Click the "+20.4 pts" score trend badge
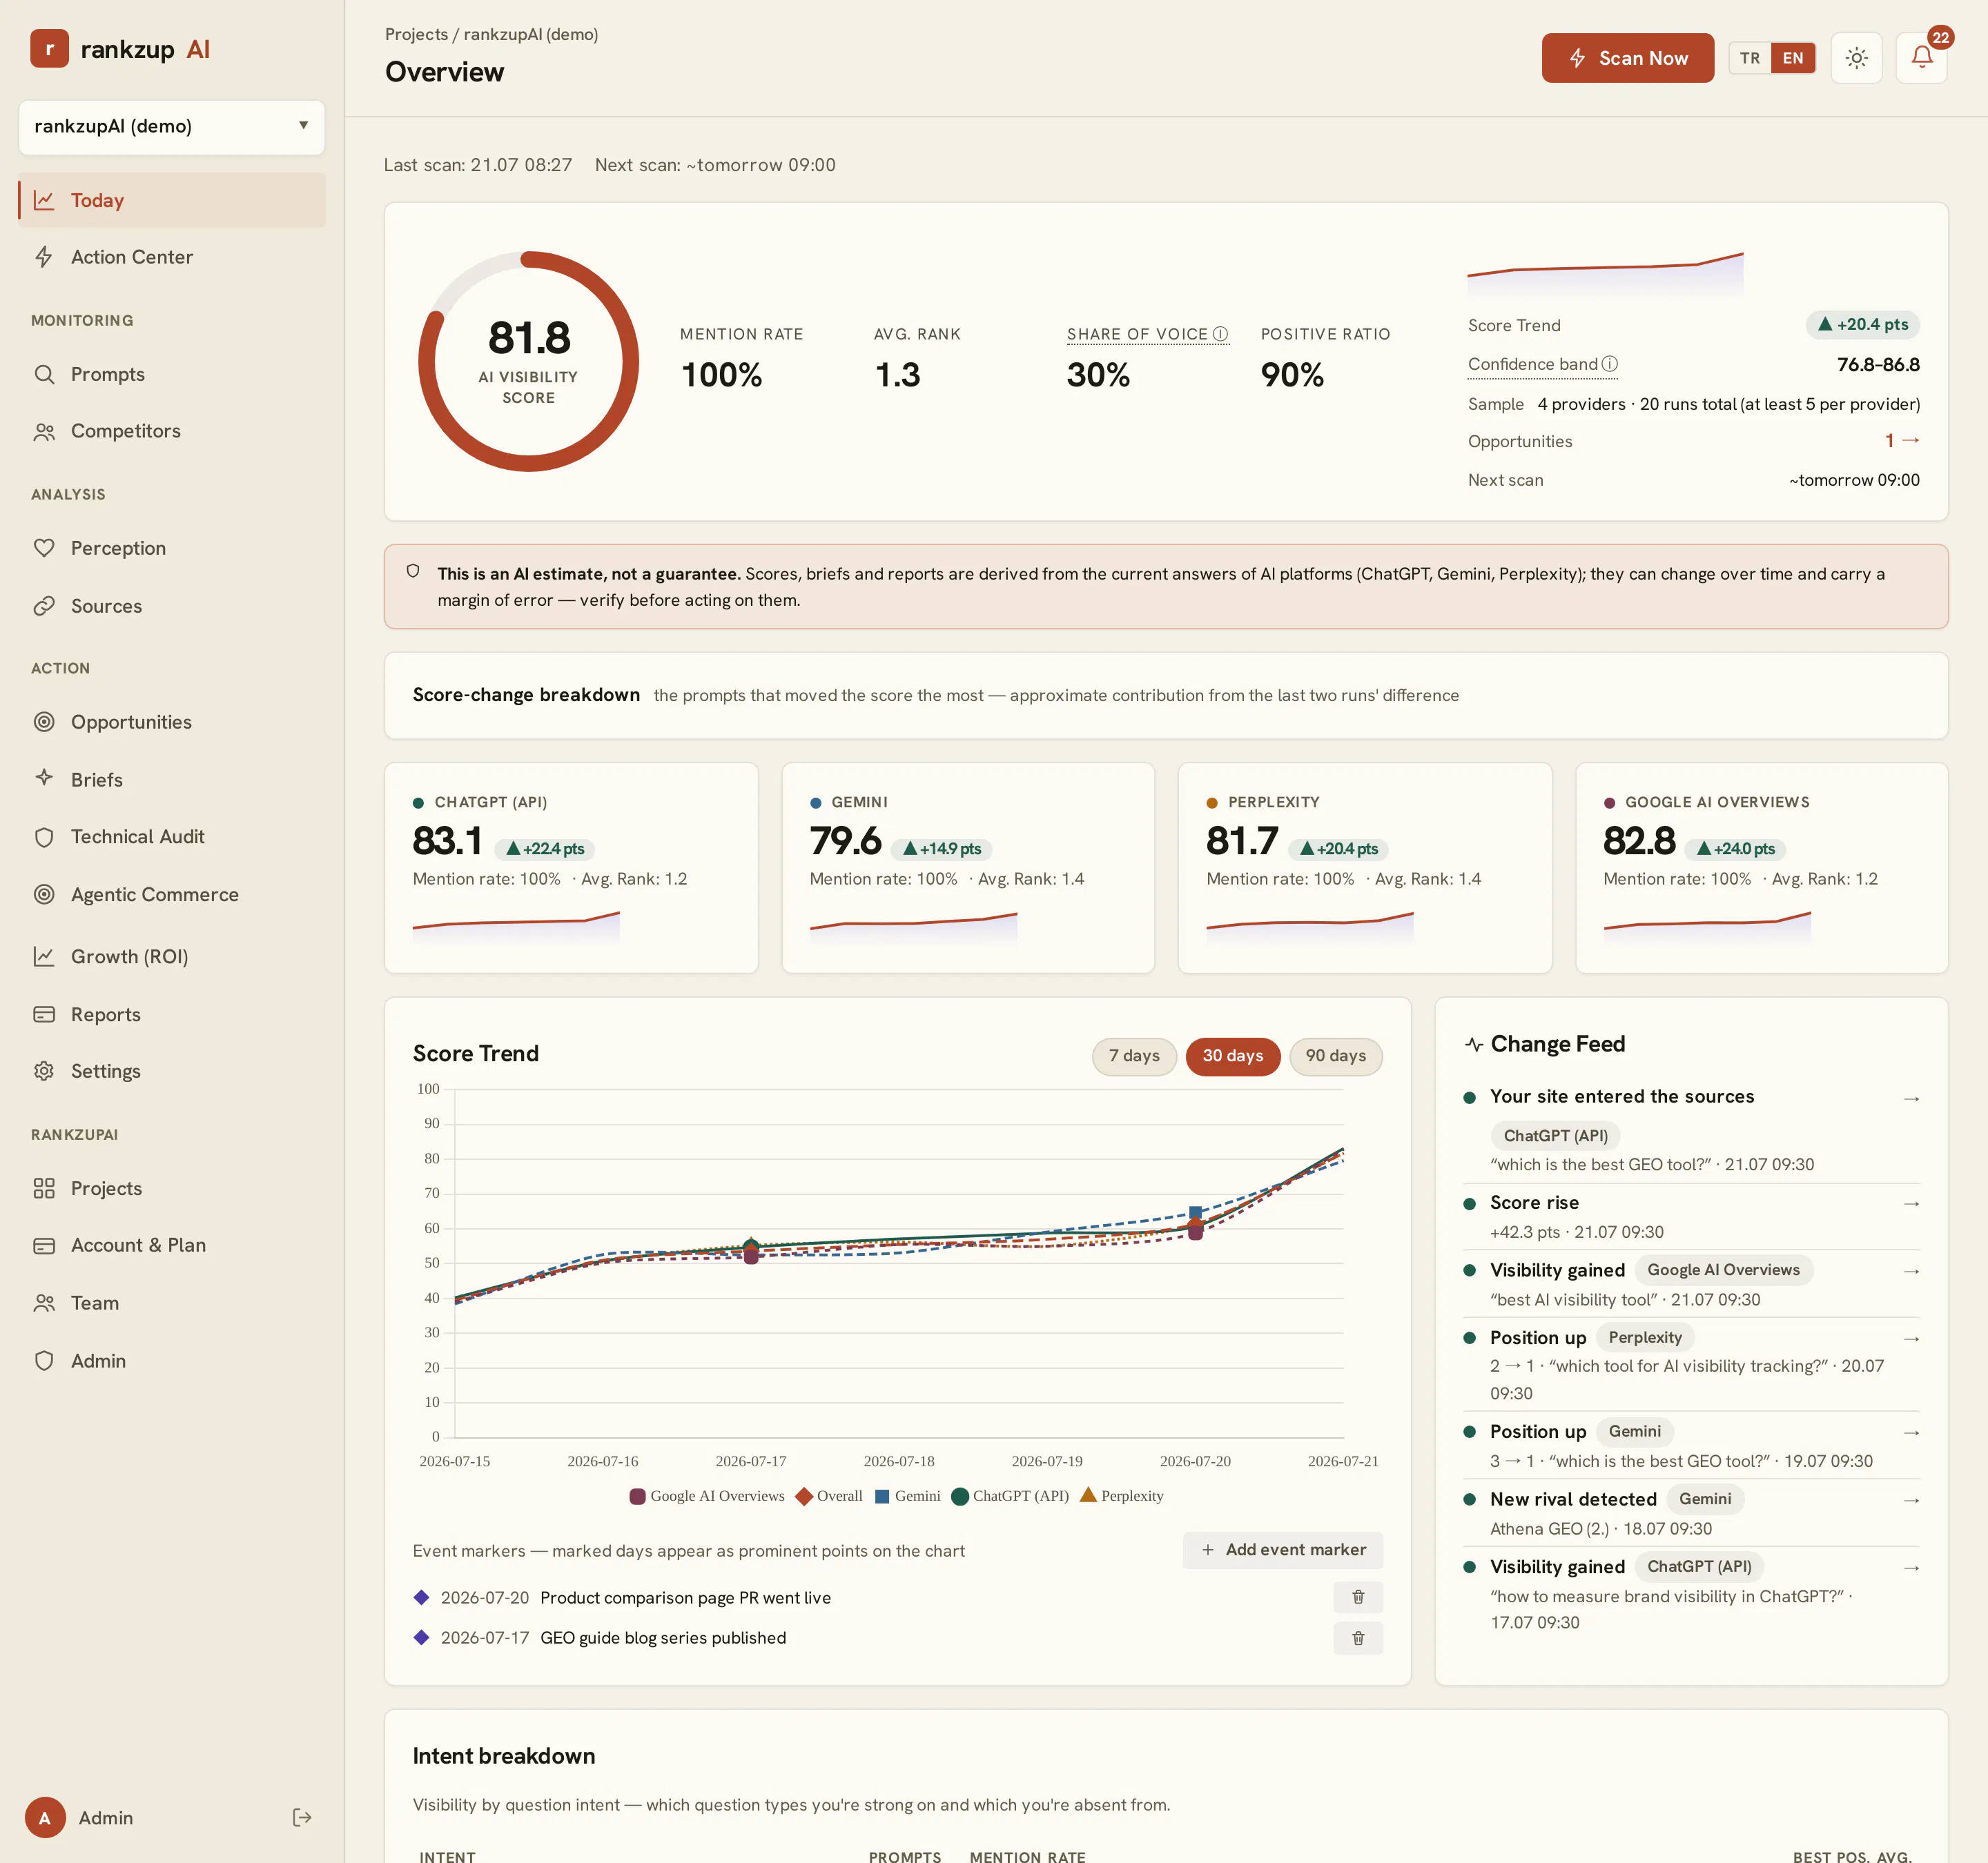The width and height of the screenshot is (1988, 1863). point(1862,325)
